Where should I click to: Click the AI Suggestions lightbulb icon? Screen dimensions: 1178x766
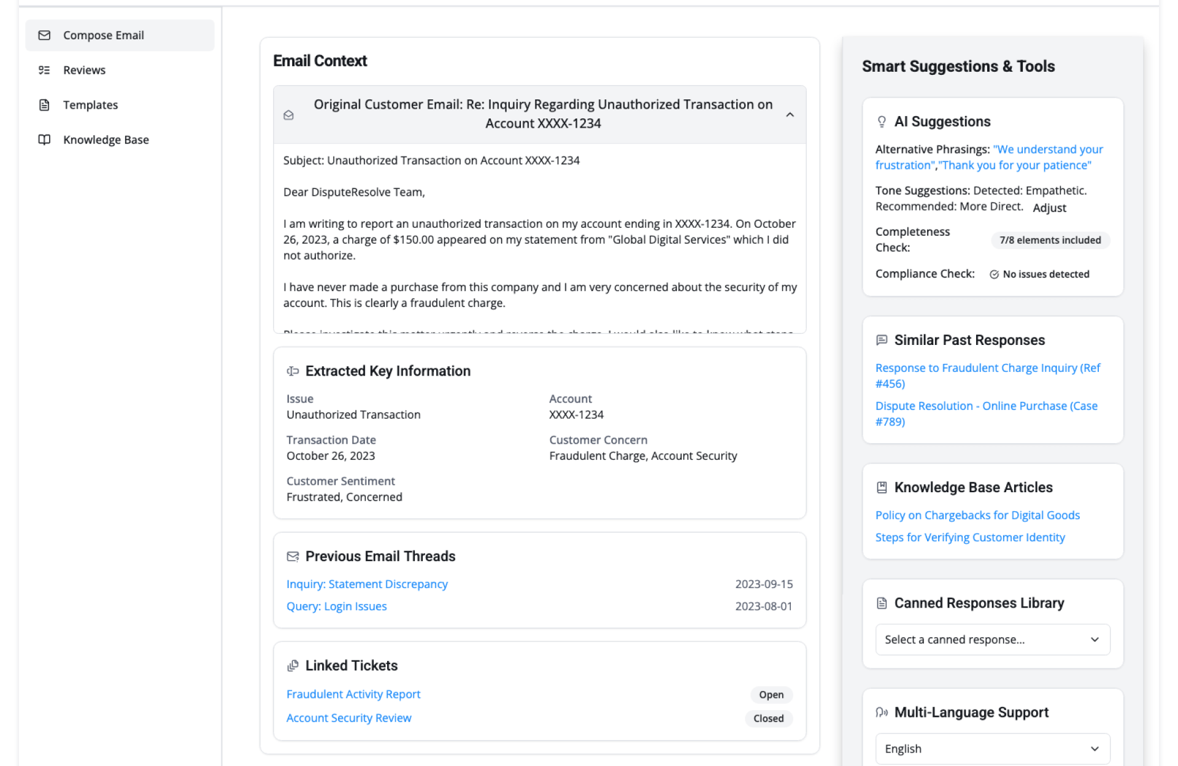pyautogui.click(x=882, y=122)
